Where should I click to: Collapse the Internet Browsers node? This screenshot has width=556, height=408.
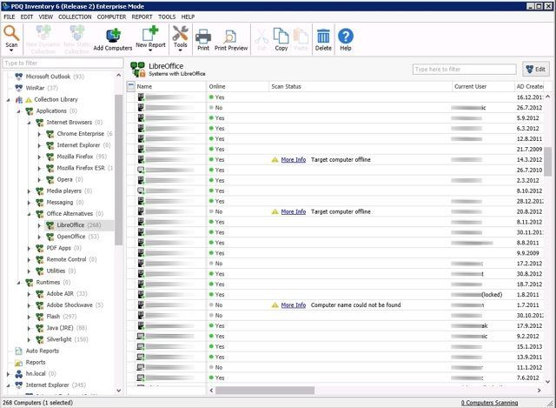coord(29,123)
